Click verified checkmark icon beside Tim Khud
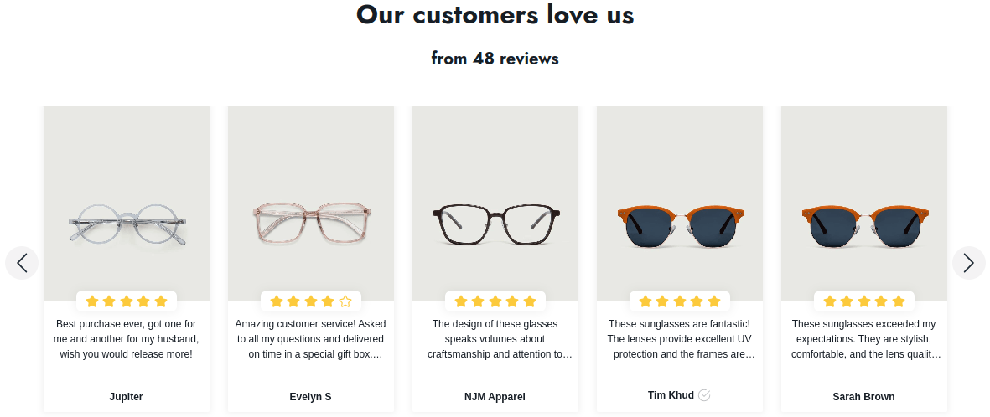Image resolution: width=990 pixels, height=417 pixels. 705,395
